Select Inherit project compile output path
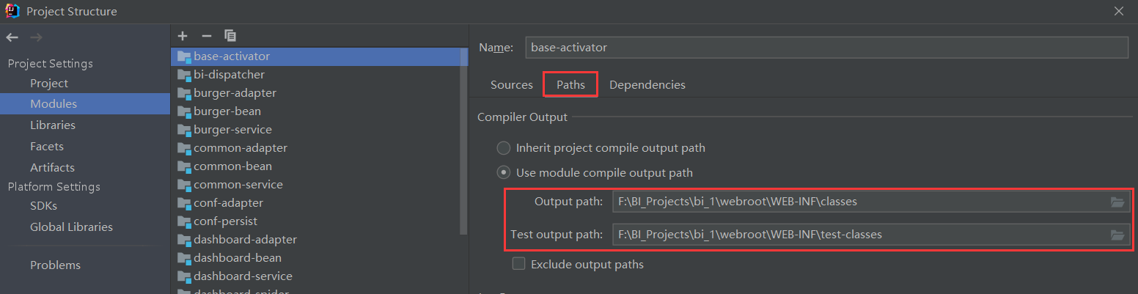 (x=504, y=148)
